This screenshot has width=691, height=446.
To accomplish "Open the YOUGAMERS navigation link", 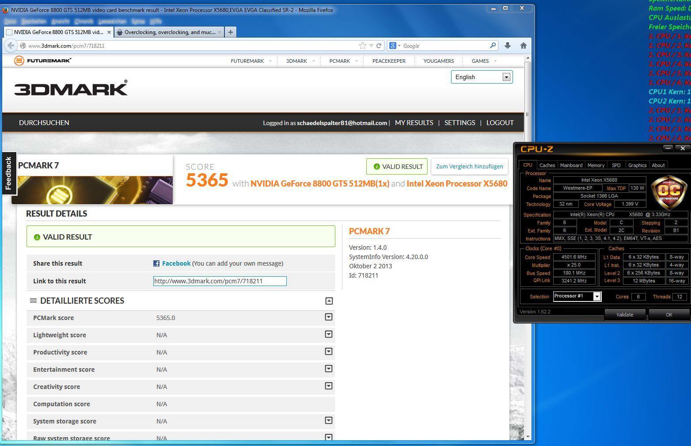I will (438, 61).
